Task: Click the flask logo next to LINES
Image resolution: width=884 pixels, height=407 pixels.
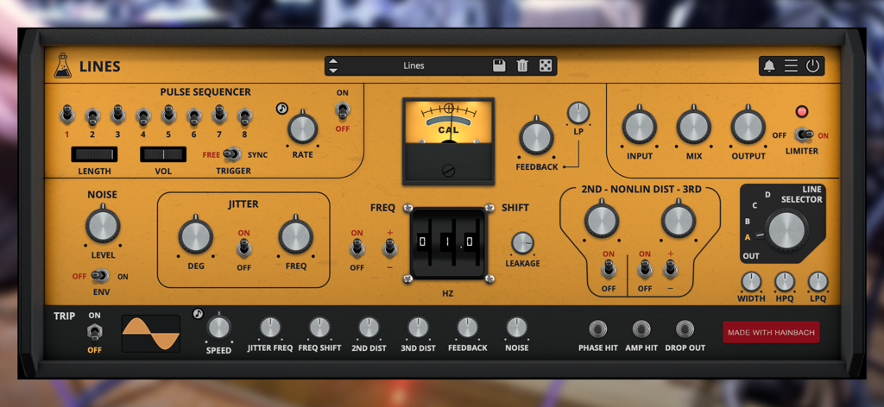Action: (62, 66)
